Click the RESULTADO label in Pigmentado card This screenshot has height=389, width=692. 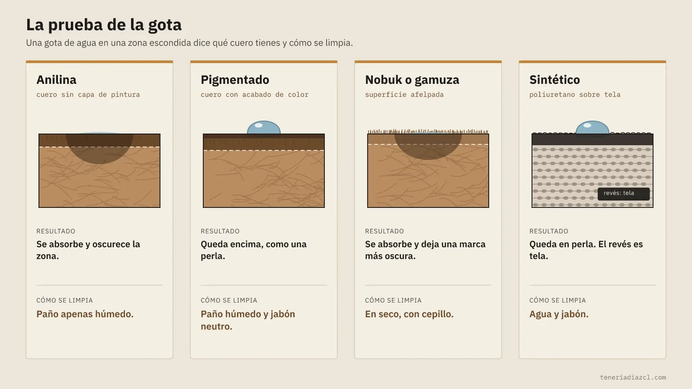click(x=220, y=231)
